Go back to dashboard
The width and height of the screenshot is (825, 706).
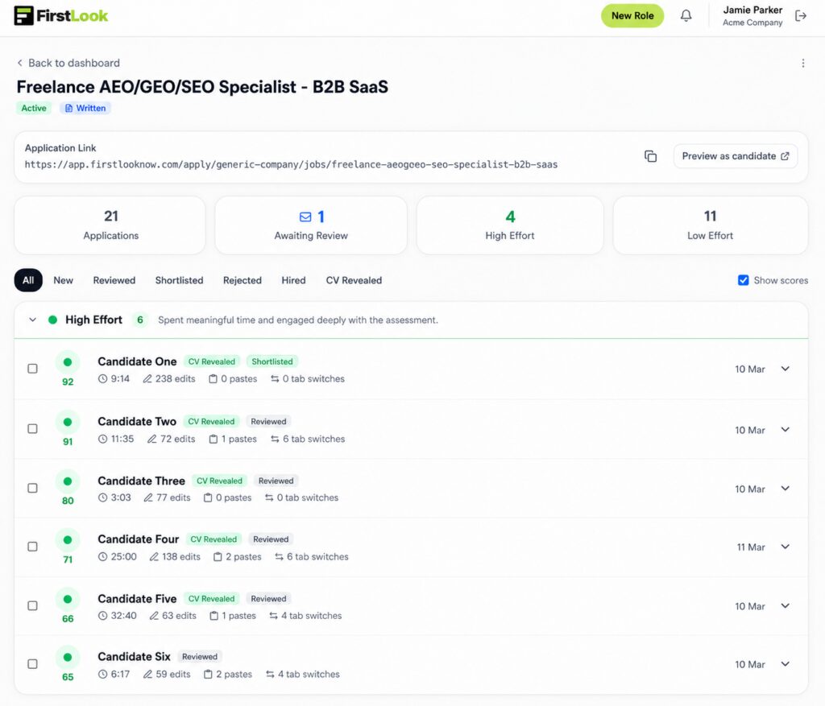pyautogui.click(x=68, y=63)
